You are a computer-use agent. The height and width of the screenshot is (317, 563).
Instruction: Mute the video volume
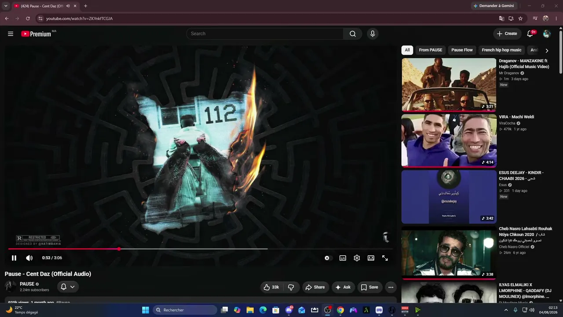(29, 258)
